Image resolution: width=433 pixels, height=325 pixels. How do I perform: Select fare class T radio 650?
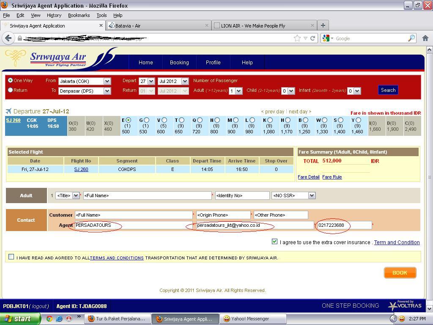[181, 120]
